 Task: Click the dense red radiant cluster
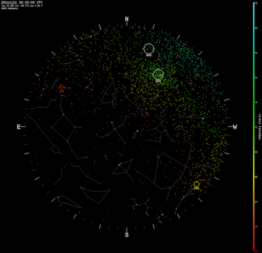point(62,88)
